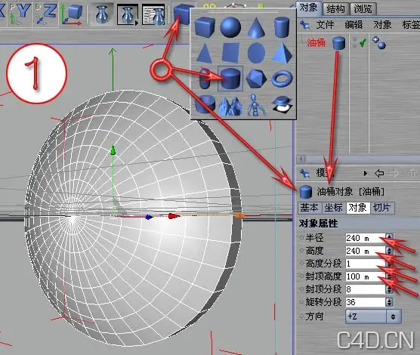The height and width of the screenshot is (355, 420).
Task: Toggle visibility dots of 油桶 object
Action: [x=354, y=43]
